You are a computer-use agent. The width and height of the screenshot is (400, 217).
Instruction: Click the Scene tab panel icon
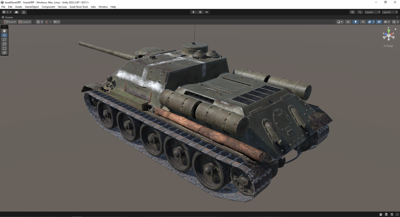pyautogui.click(x=3, y=17)
